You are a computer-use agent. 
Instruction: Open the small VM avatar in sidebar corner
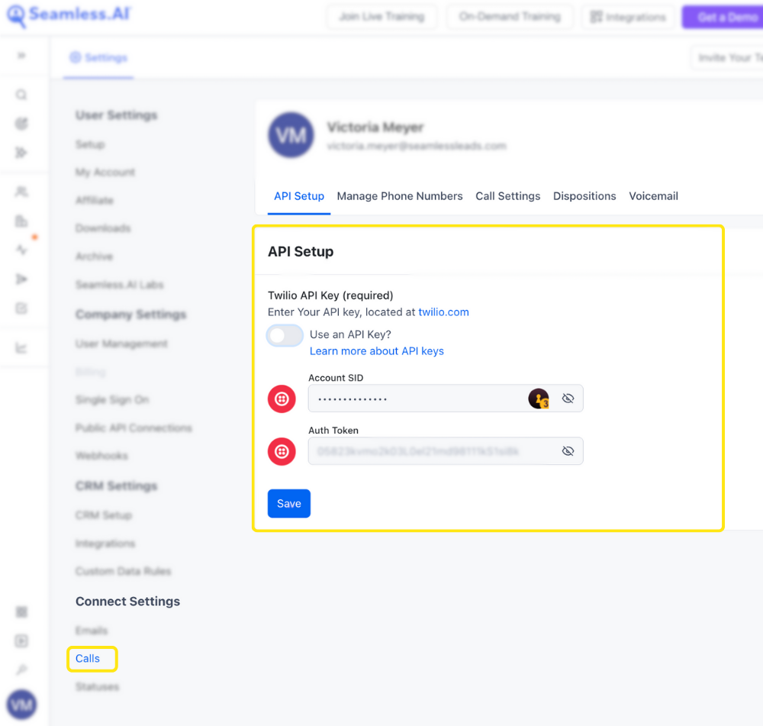pos(21,705)
